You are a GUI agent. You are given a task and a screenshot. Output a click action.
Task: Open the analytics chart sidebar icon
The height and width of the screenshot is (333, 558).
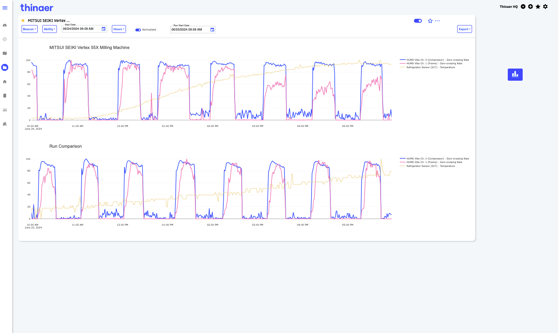[5, 110]
